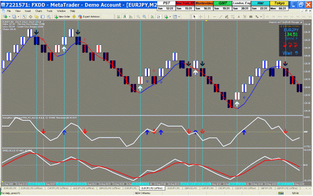
Task: Click the orange Montevideo clock
Action: coord(204,5)
